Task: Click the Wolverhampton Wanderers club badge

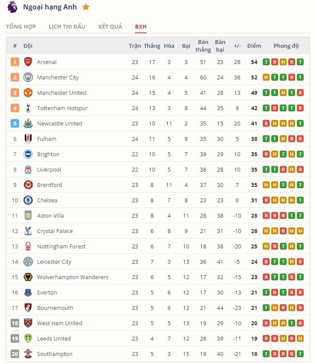Action: tap(28, 277)
